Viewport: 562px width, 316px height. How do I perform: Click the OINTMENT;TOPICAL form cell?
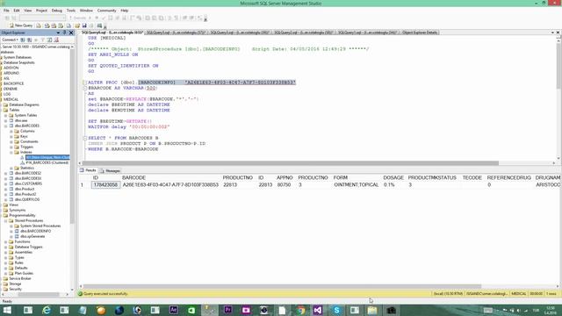(357, 185)
